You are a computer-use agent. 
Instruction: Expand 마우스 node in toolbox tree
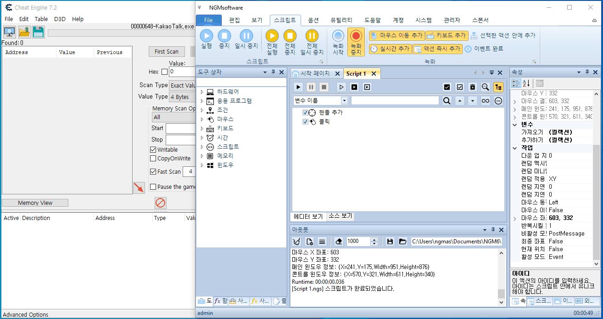pyautogui.click(x=201, y=119)
